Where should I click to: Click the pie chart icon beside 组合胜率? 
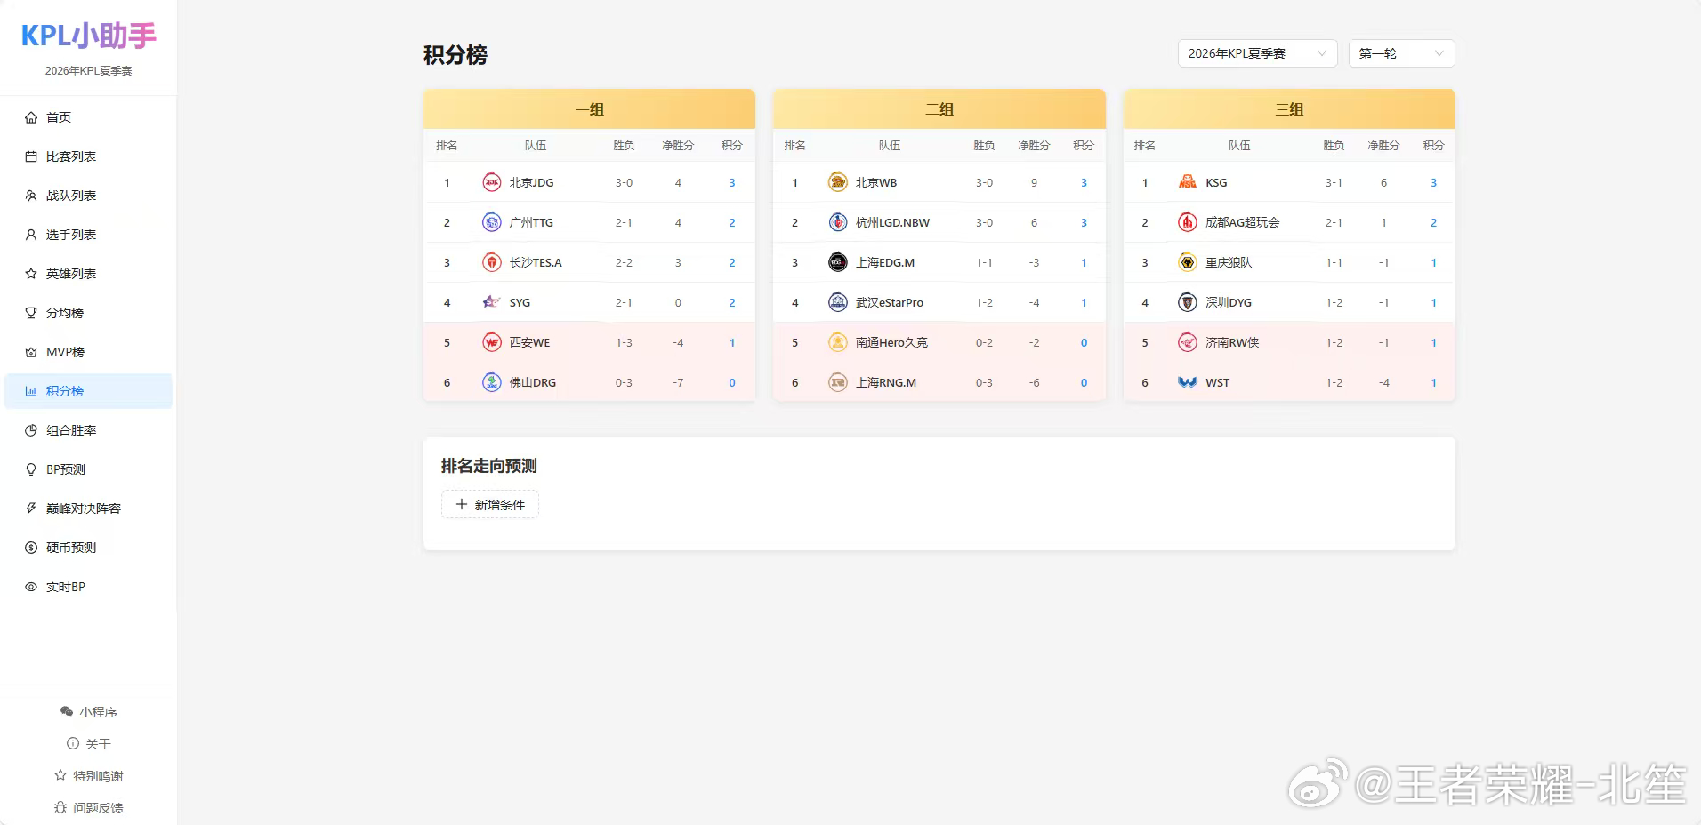(31, 430)
